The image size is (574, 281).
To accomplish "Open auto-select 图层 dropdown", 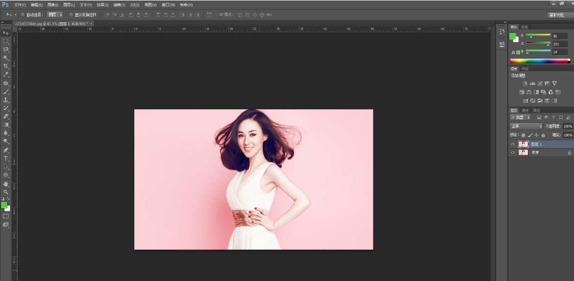I will (x=55, y=15).
